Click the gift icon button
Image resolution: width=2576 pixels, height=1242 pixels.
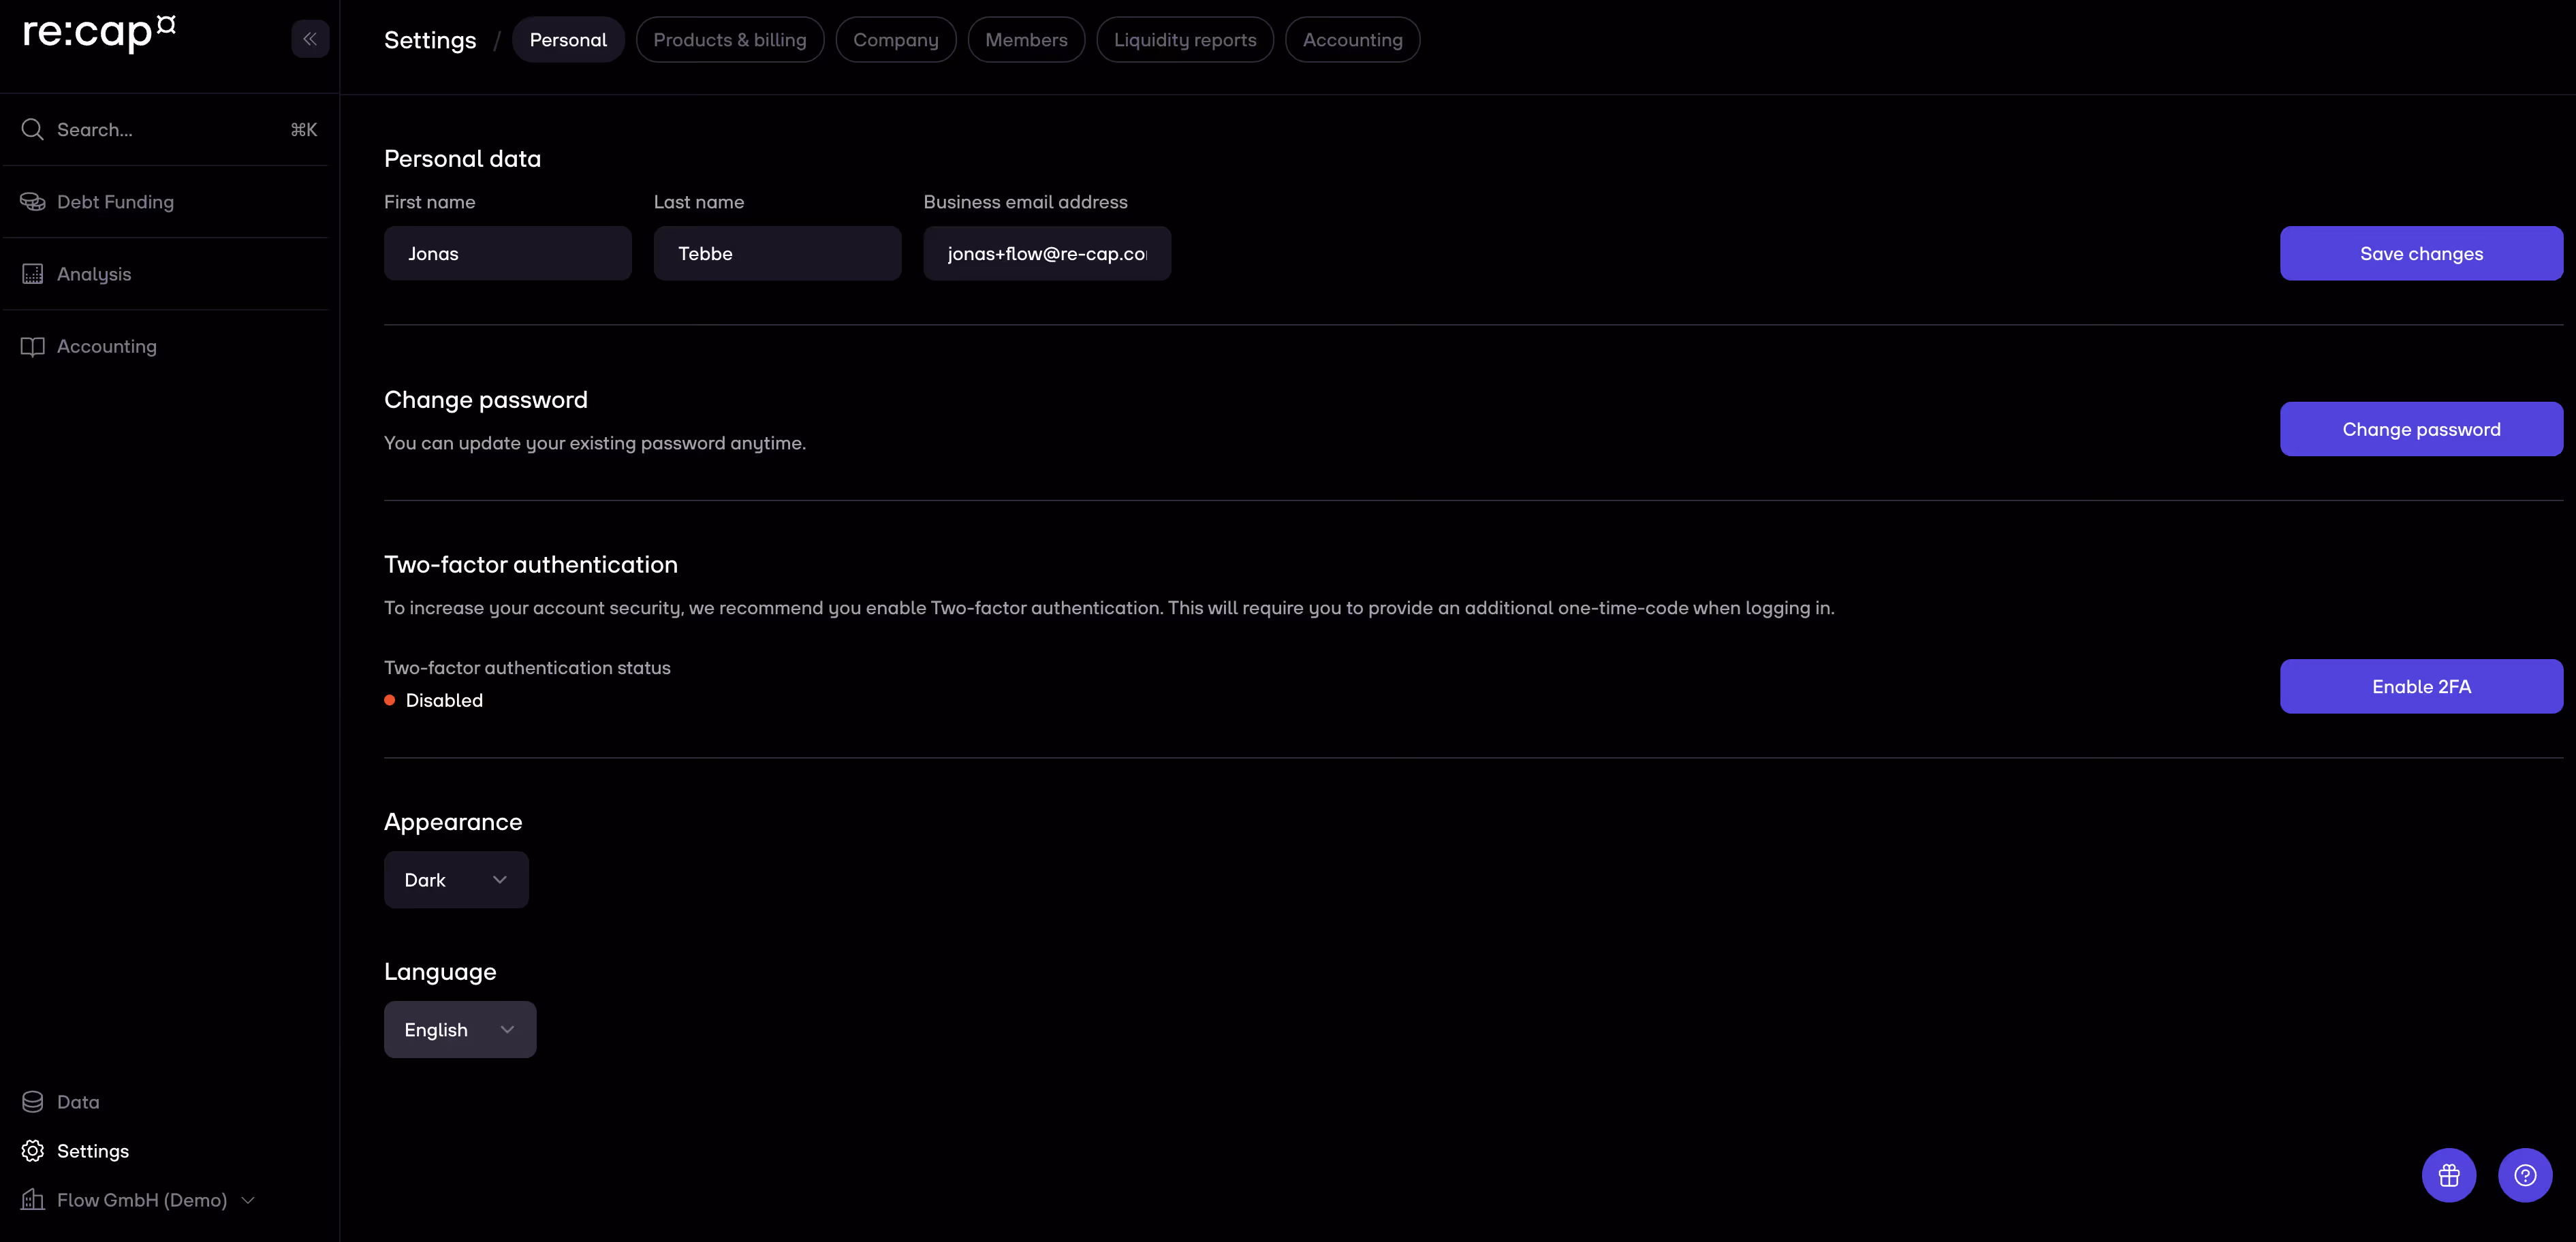tap(2448, 1175)
